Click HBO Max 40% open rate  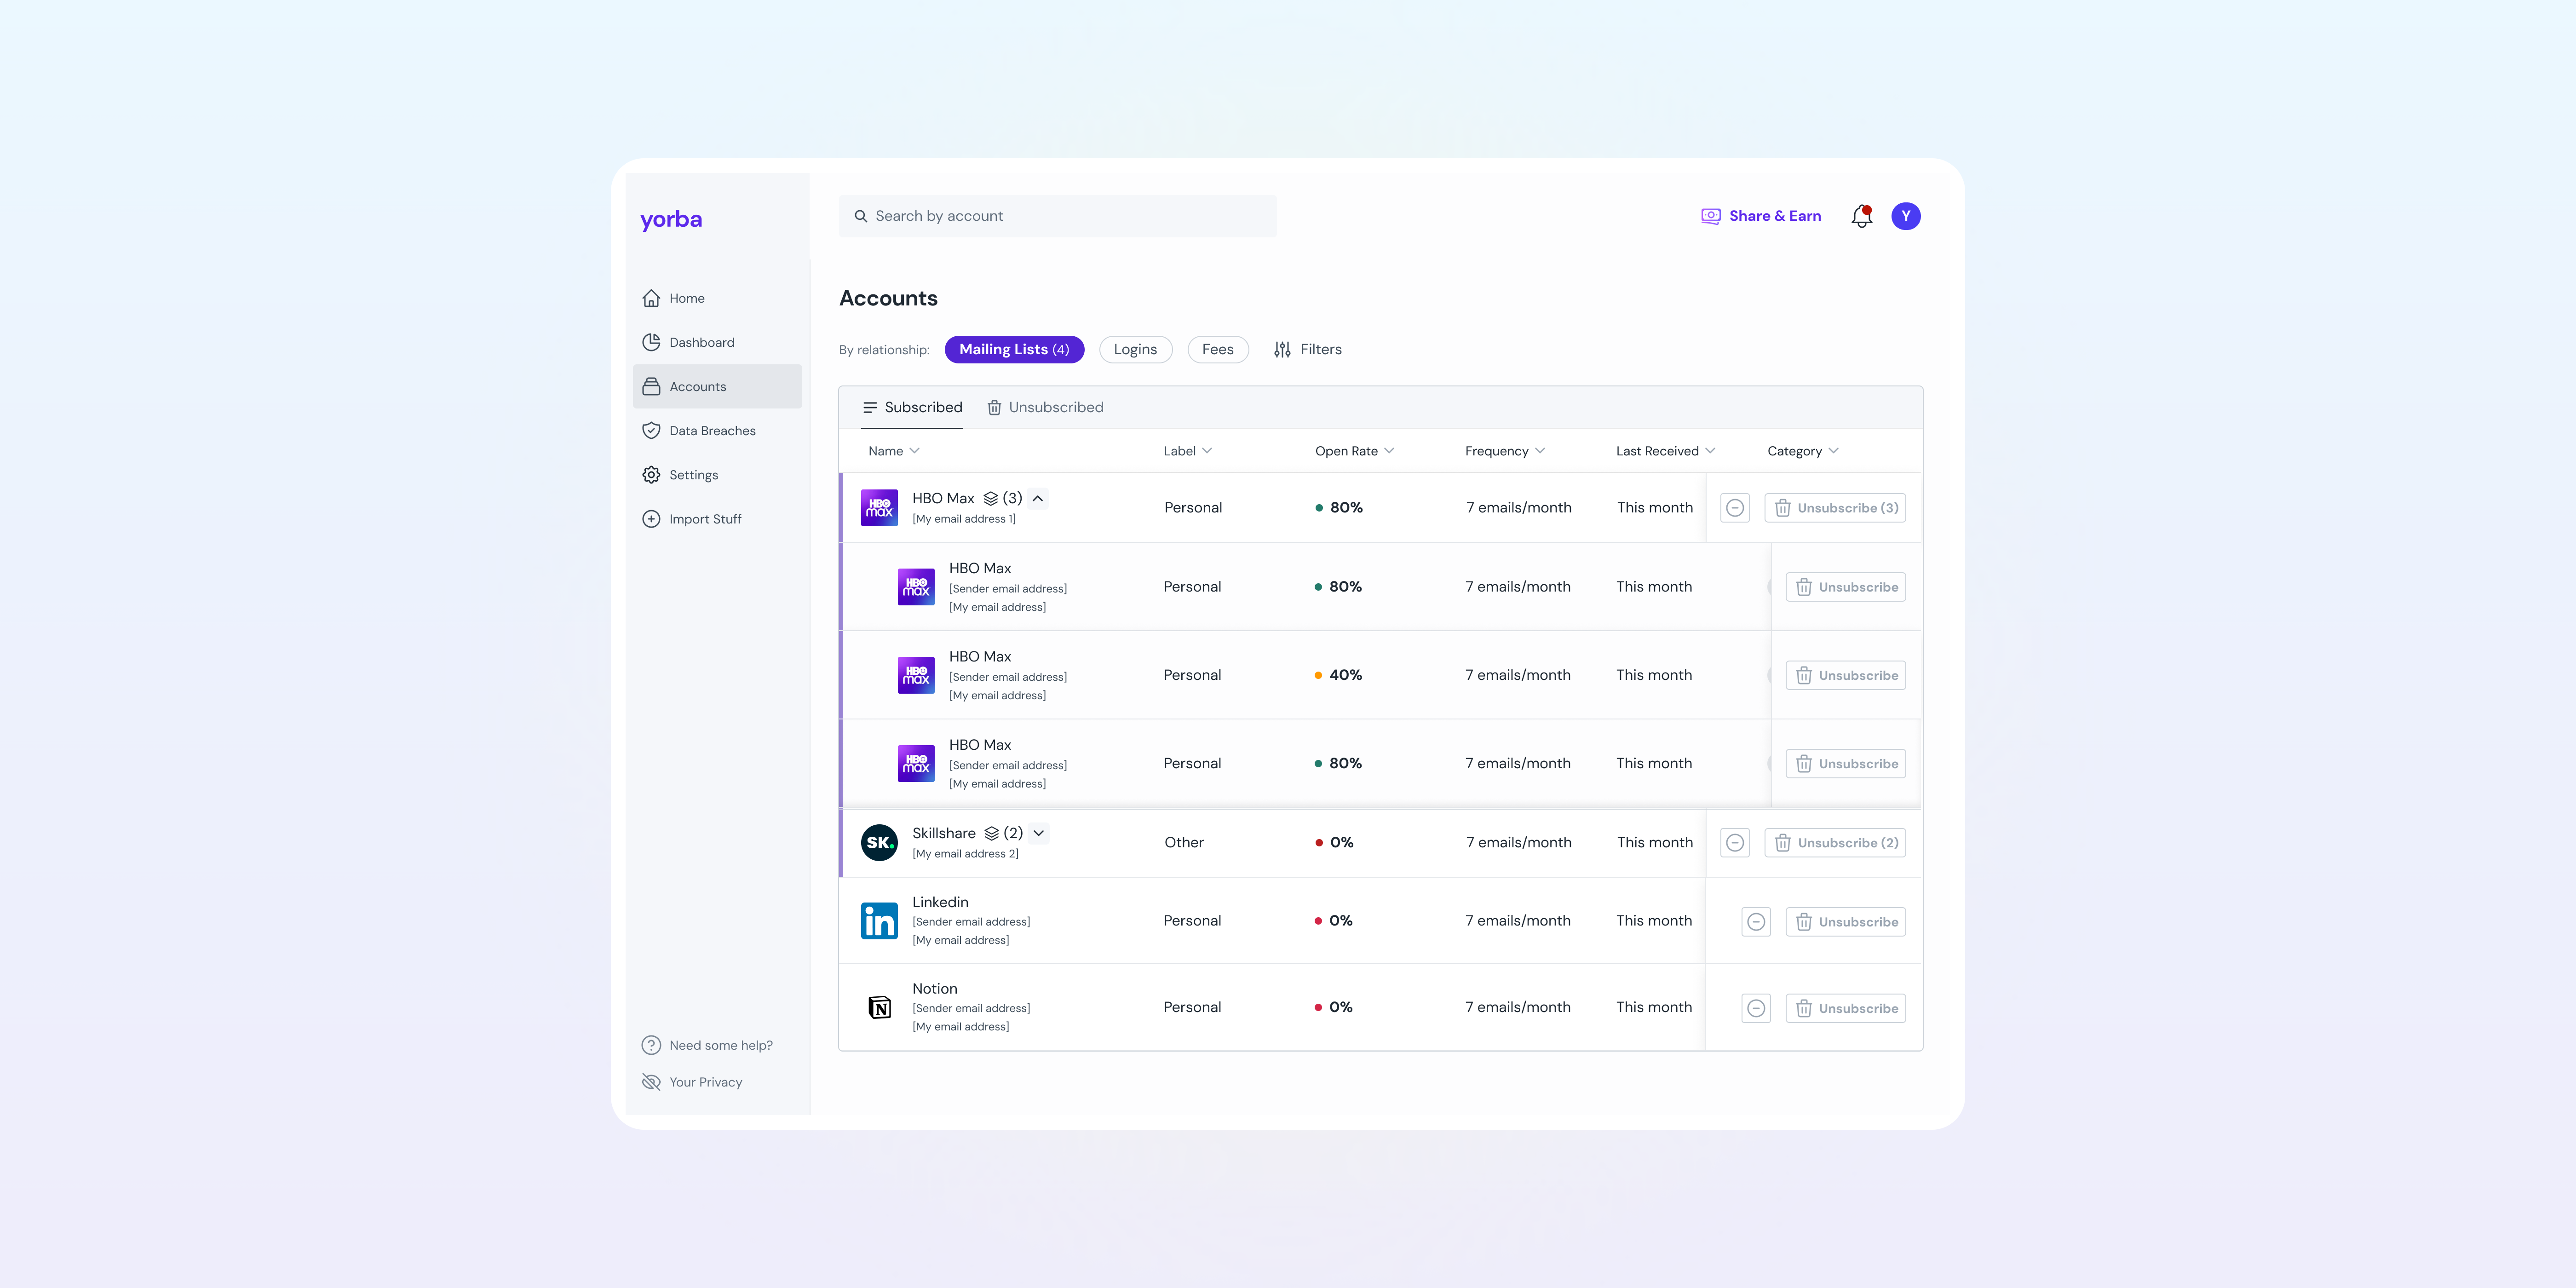(x=1338, y=675)
